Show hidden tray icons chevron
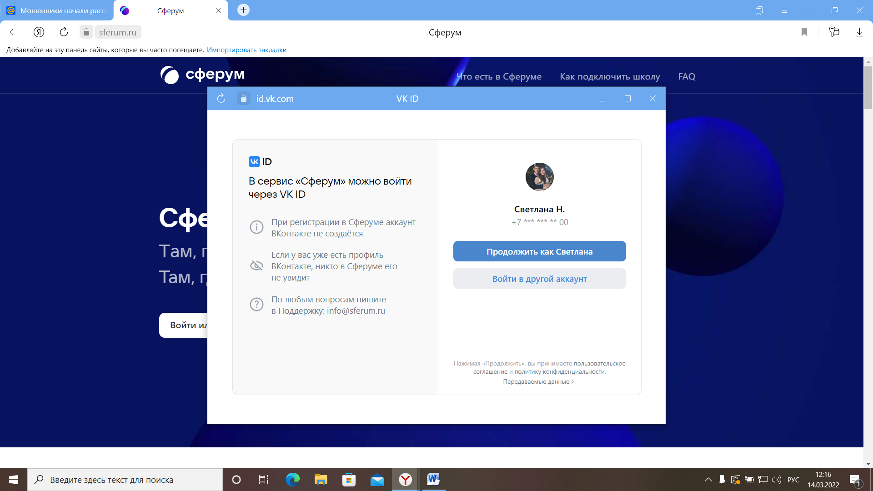 (708, 480)
